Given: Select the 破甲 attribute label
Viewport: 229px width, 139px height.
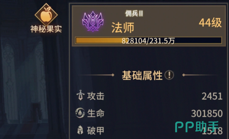Looking at the screenshot, I should point(96,131).
